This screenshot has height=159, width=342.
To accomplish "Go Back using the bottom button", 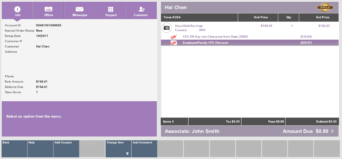I will click(x=15, y=149).
